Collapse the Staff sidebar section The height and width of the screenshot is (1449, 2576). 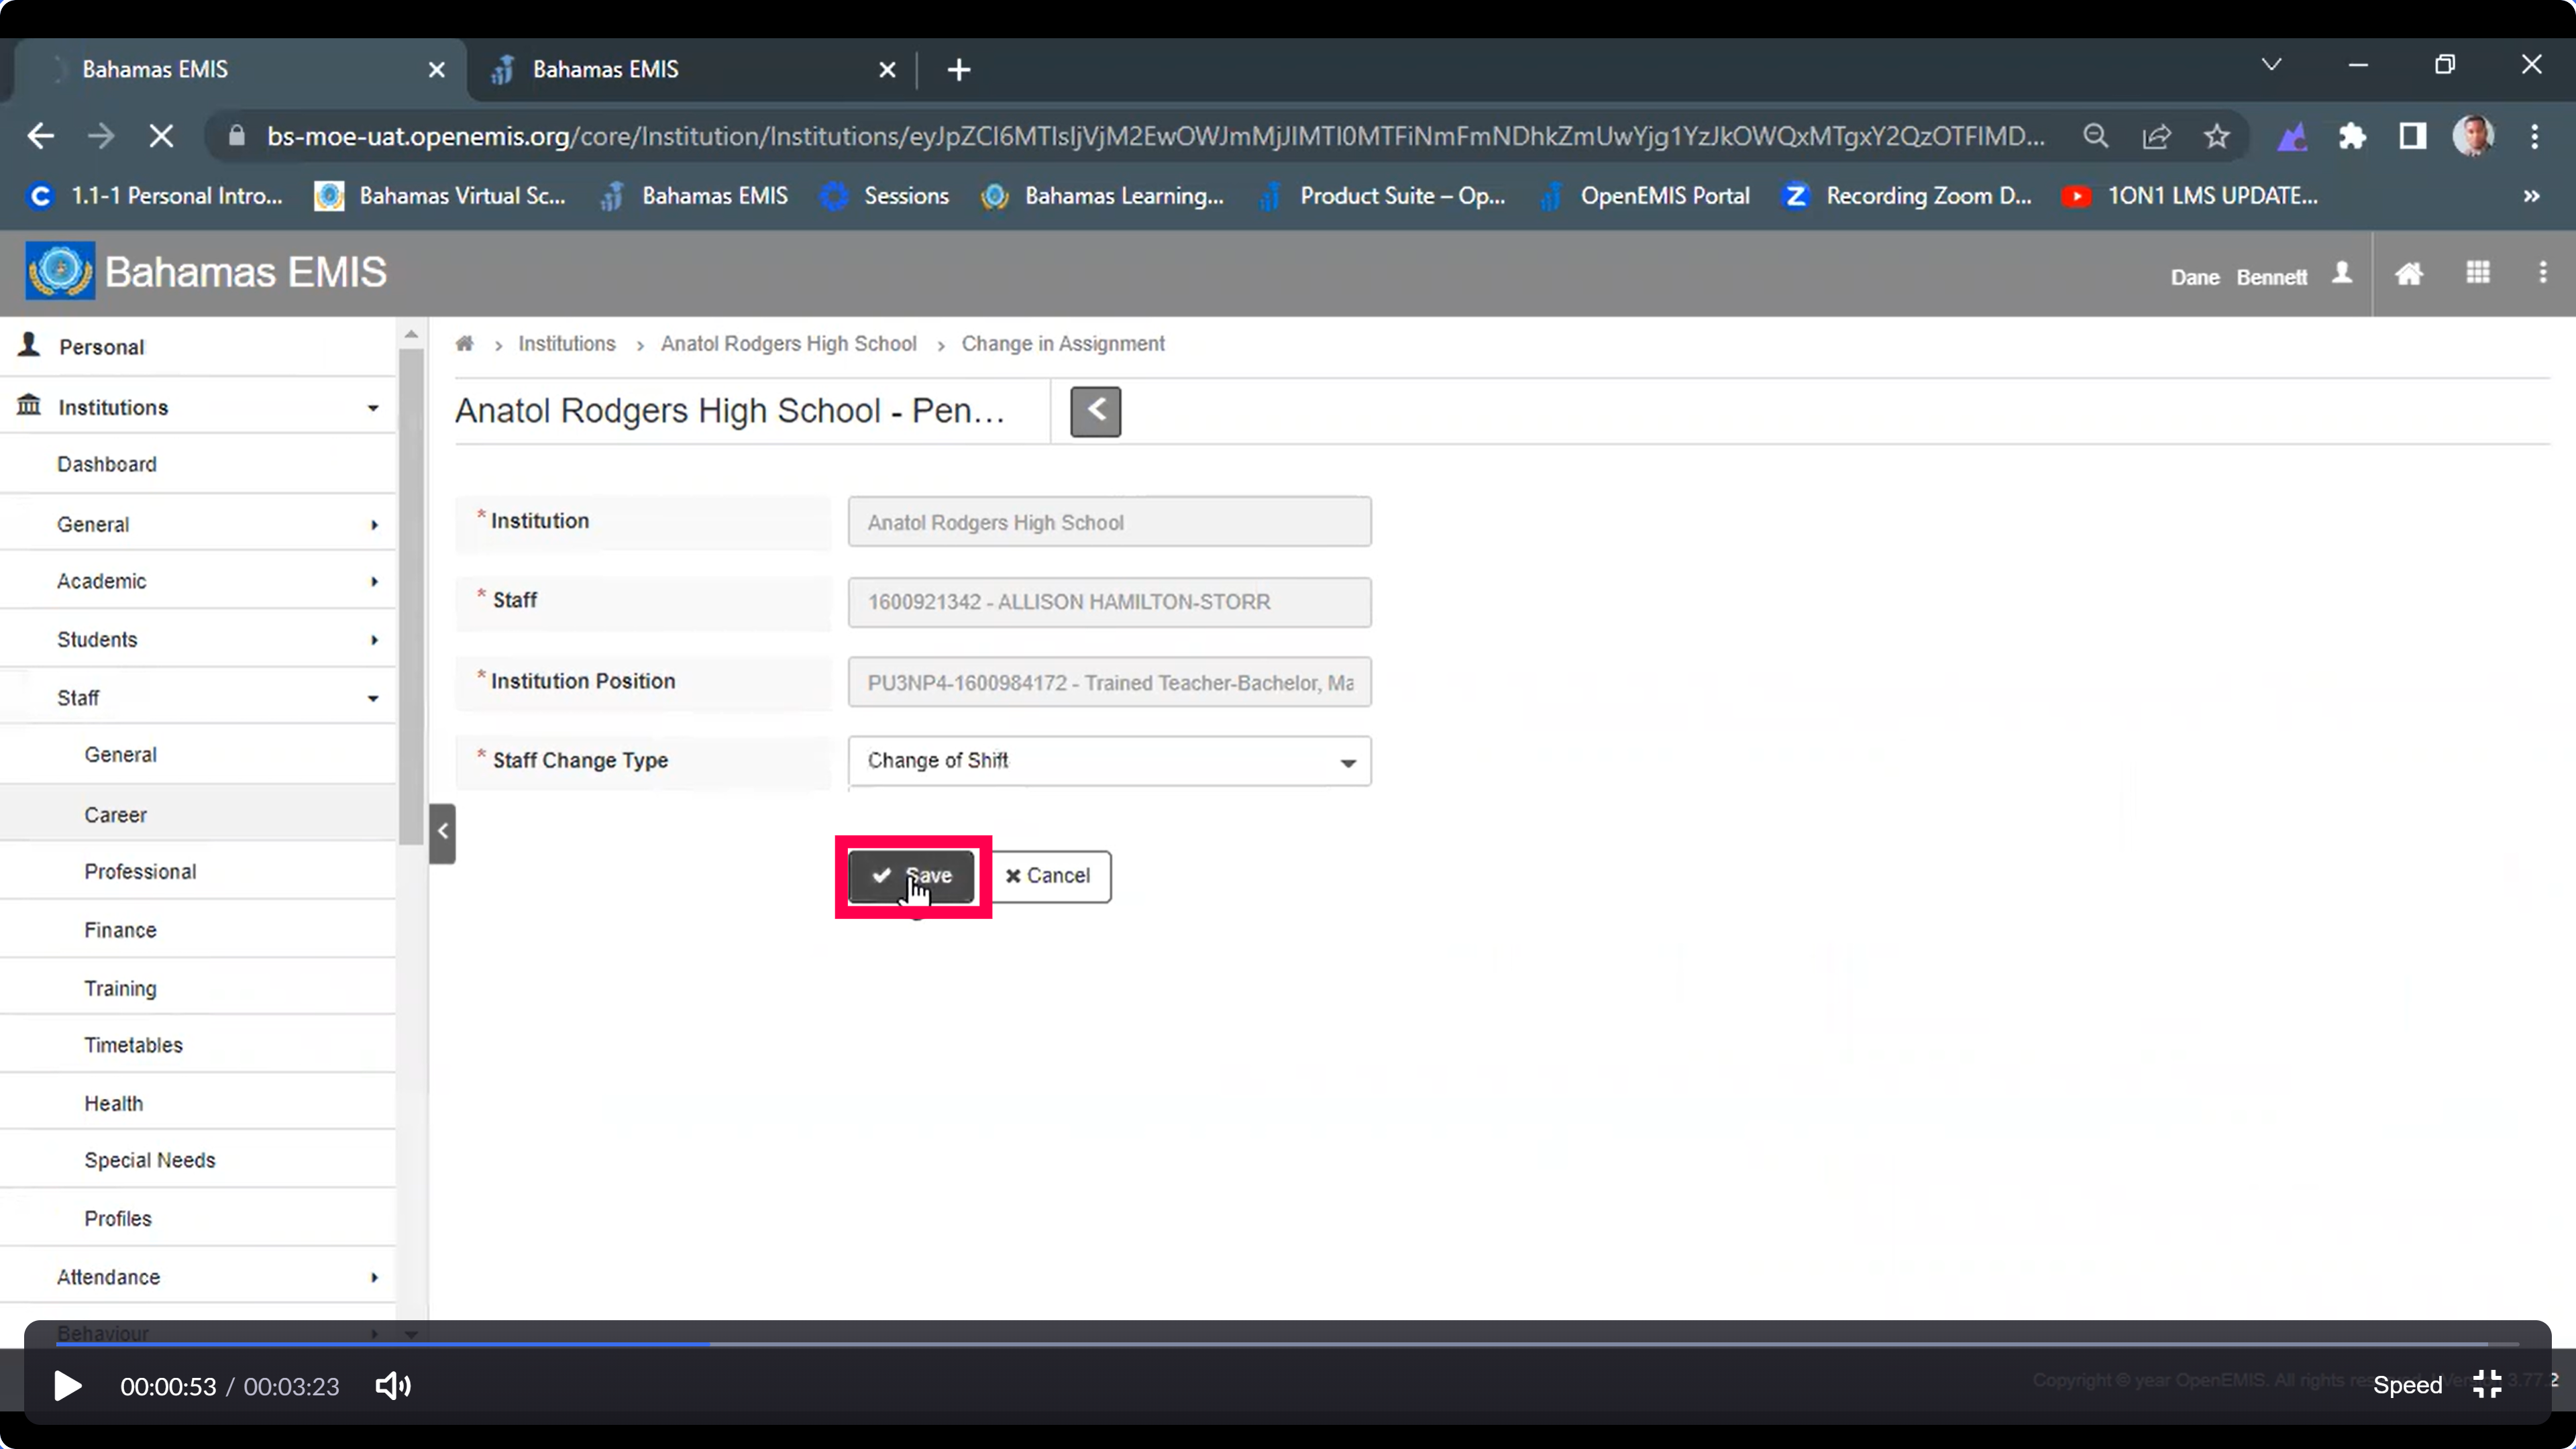[x=198, y=698]
